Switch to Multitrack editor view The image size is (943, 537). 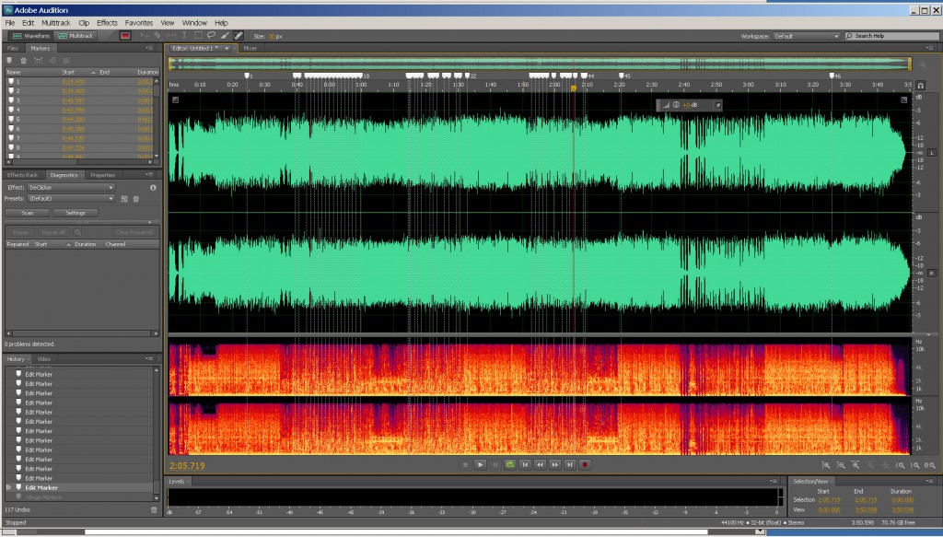click(x=76, y=36)
